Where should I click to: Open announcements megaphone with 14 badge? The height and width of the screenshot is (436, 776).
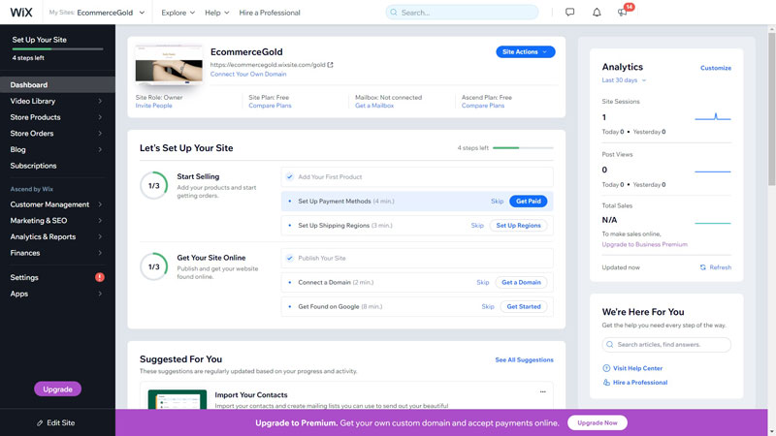tap(623, 13)
